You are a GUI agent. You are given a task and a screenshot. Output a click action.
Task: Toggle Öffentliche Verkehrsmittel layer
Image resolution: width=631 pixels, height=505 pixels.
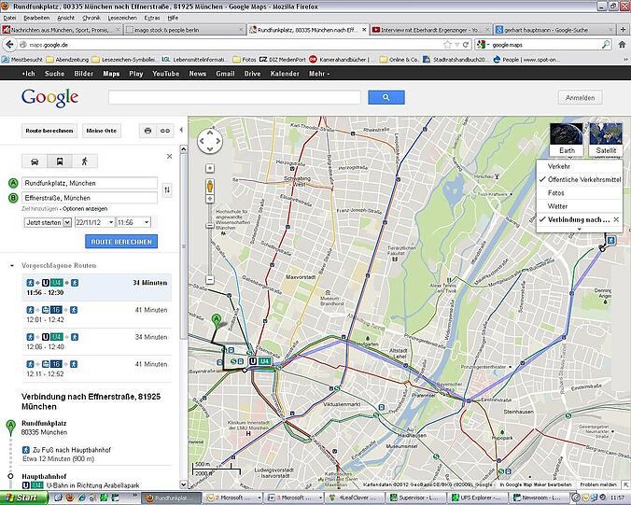(x=580, y=179)
